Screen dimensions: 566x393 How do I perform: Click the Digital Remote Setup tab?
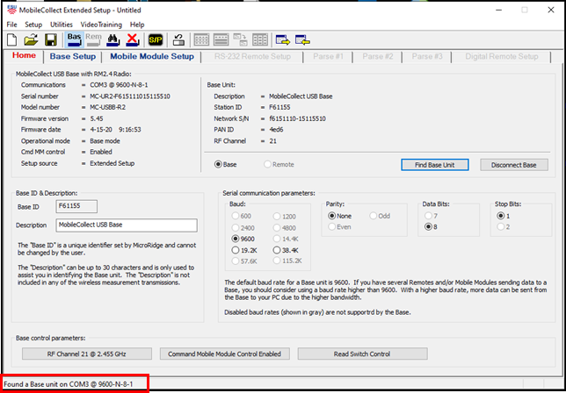pos(501,56)
